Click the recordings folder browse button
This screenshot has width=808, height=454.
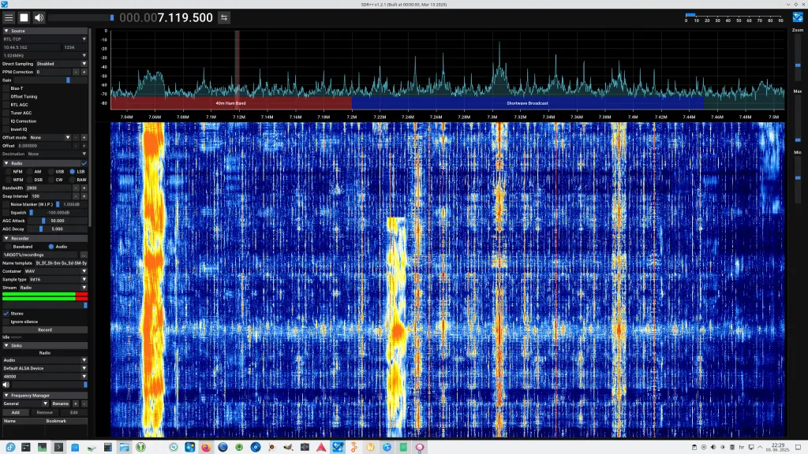coord(84,255)
